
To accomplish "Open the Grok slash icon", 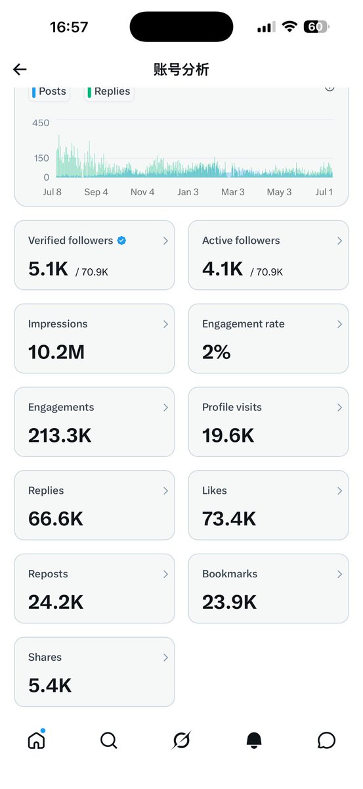I will tap(181, 740).
